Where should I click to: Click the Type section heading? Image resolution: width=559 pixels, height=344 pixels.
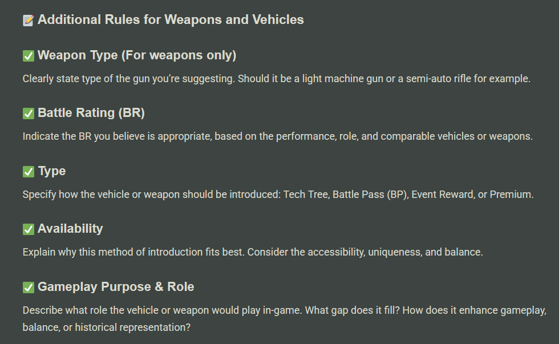pos(52,171)
